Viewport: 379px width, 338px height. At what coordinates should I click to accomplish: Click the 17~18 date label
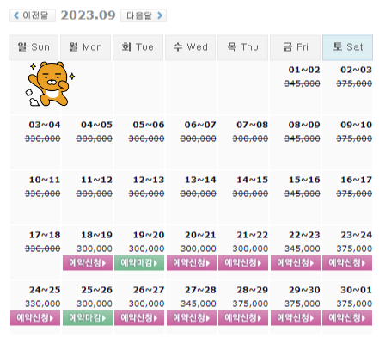pyautogui.click(x=45, y=235)
